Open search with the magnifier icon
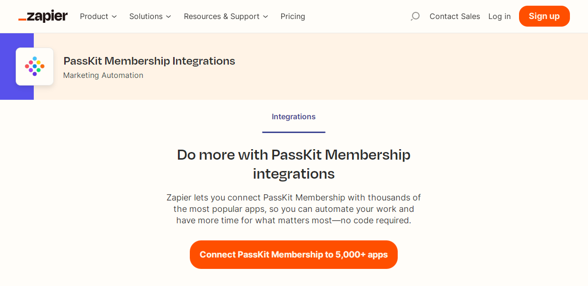The width and height of the screenshot is (588, 286). (x=415, y=17)
